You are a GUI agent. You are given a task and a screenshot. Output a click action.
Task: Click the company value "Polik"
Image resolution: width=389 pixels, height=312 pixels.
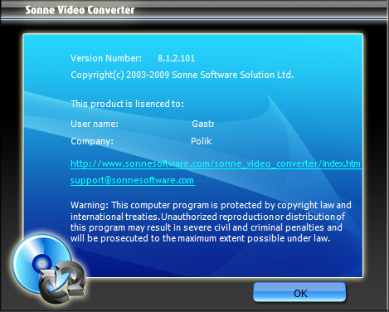coord(201,141)
